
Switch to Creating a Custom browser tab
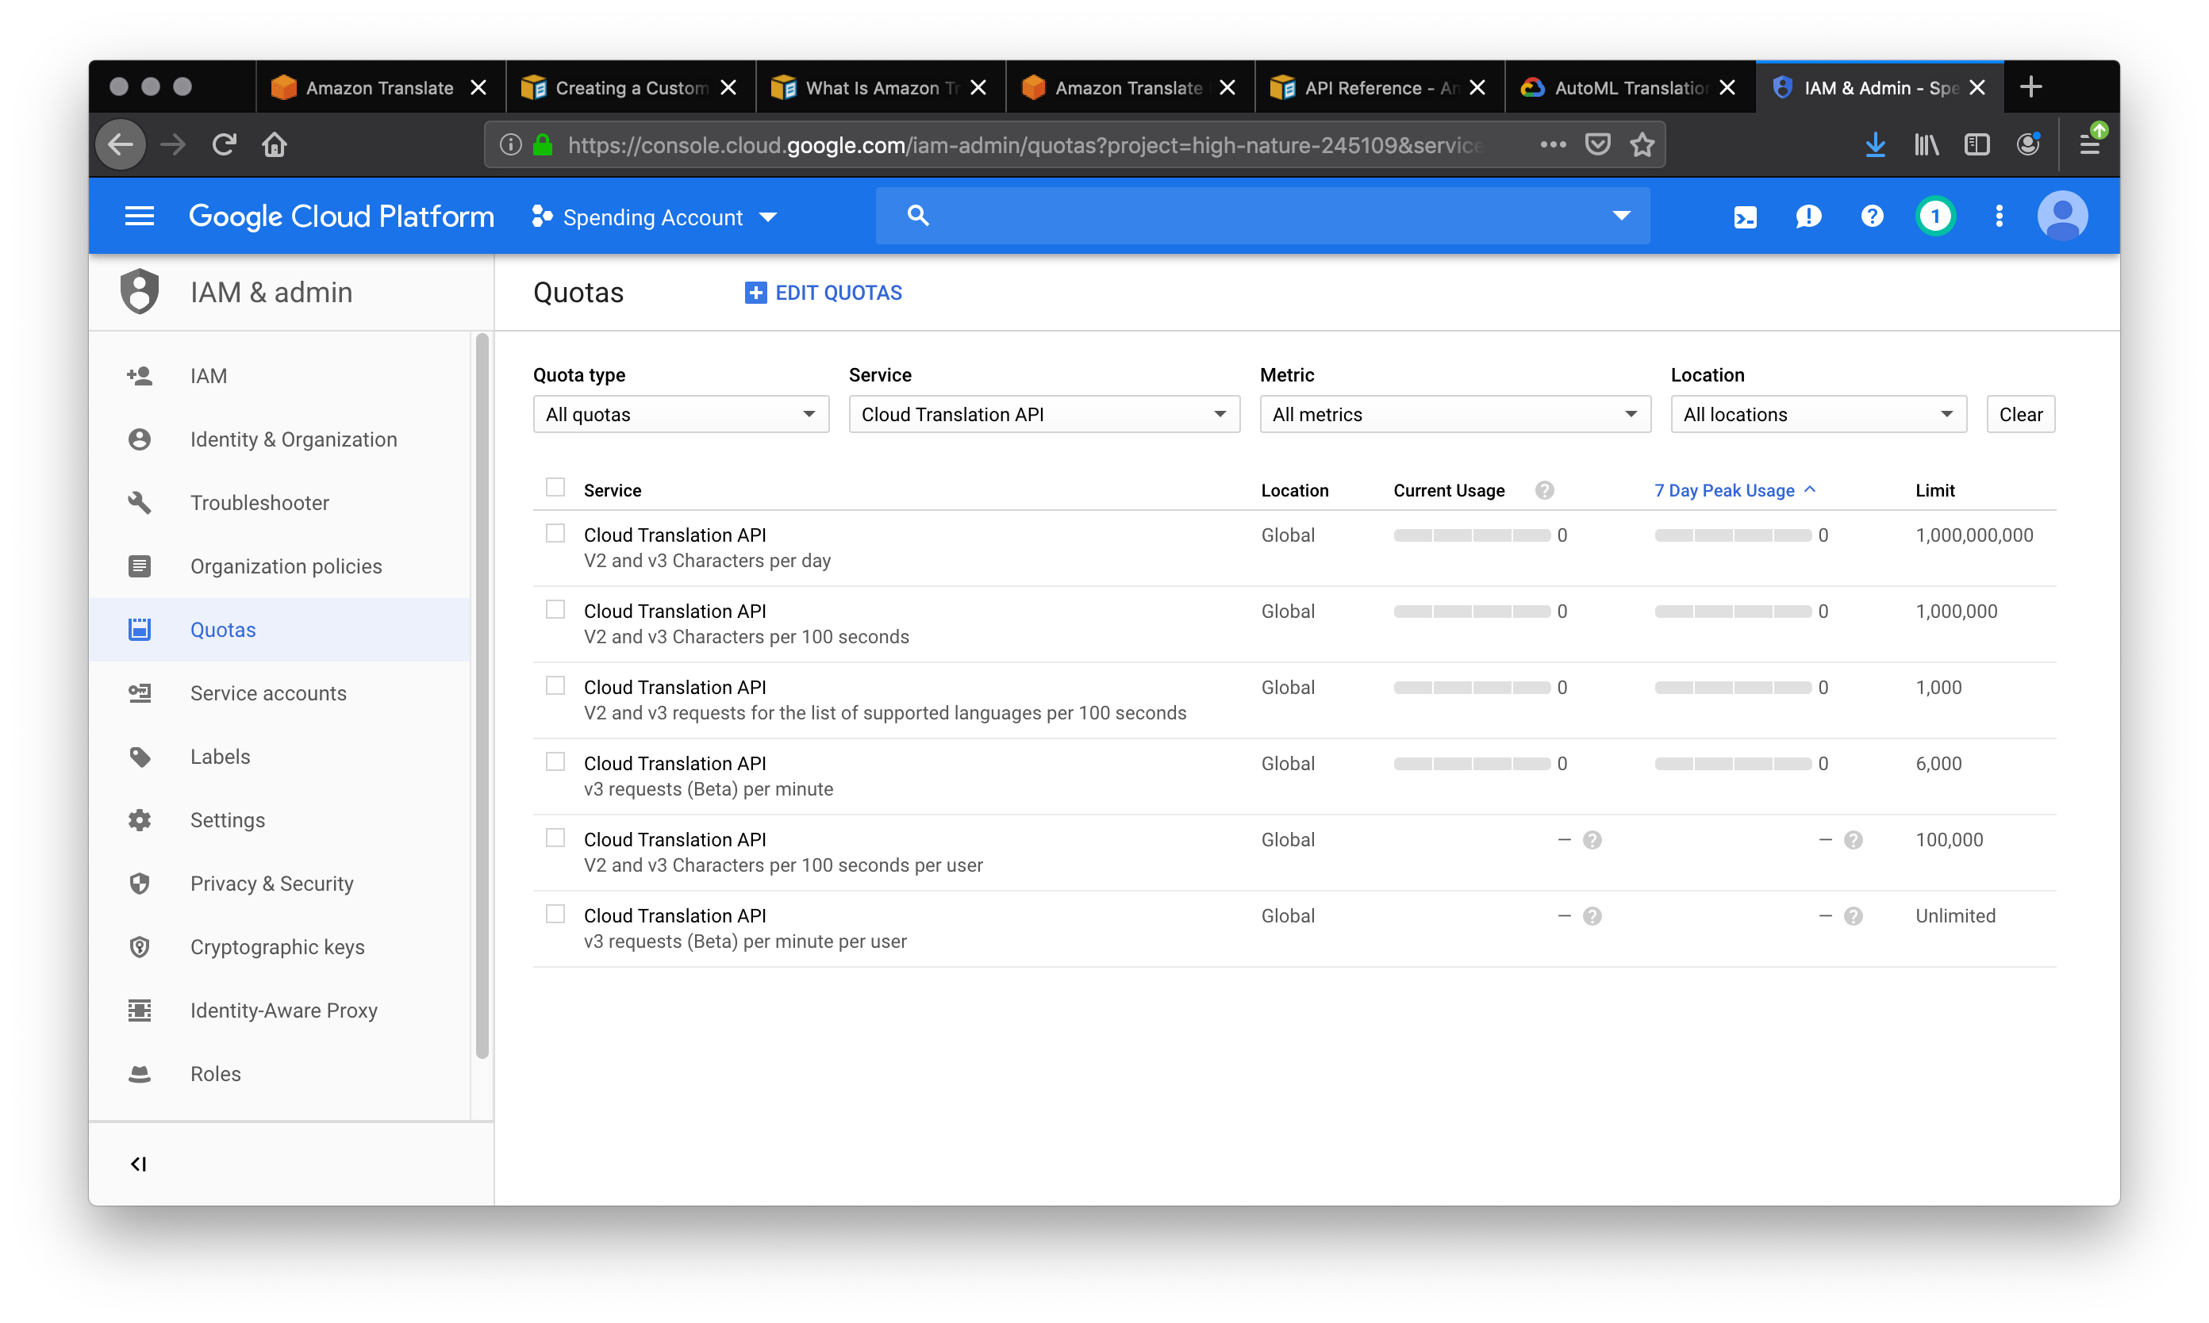tap(630, 87)
